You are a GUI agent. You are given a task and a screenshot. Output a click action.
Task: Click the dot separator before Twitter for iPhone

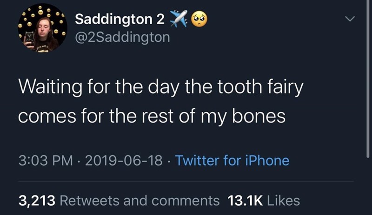point(170,161)
